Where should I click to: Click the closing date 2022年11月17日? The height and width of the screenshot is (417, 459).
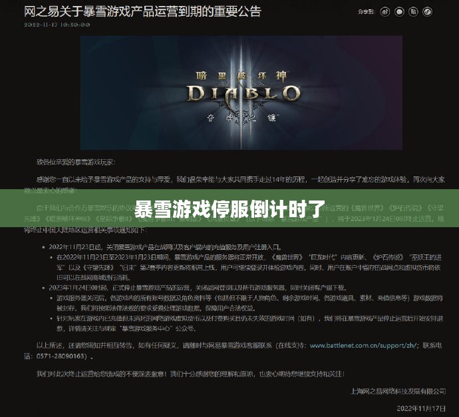pos(421,408)
